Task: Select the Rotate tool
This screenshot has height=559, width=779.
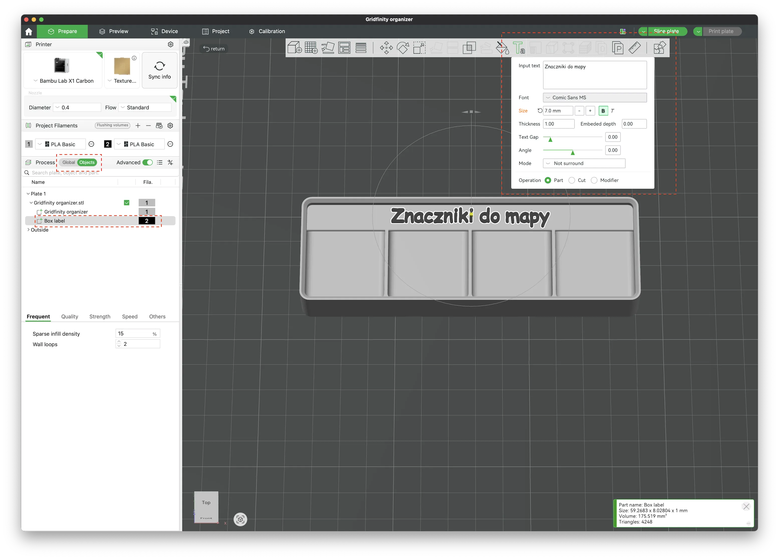Action: click(x=403, y=47)
